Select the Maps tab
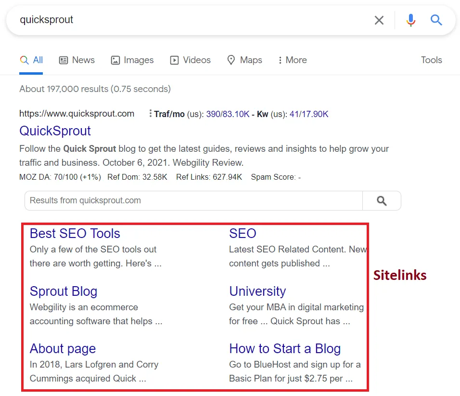Image resolution: width=460 pixels, height=396 pixels. coord(245,60)
